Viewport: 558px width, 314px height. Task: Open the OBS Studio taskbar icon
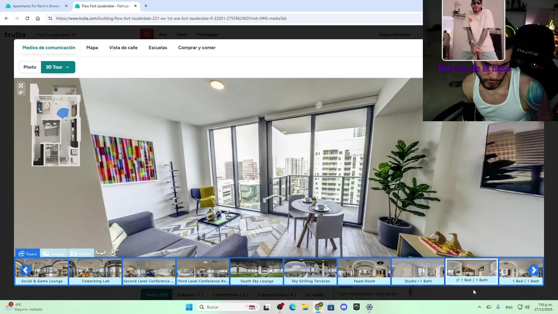click(280, 307)
